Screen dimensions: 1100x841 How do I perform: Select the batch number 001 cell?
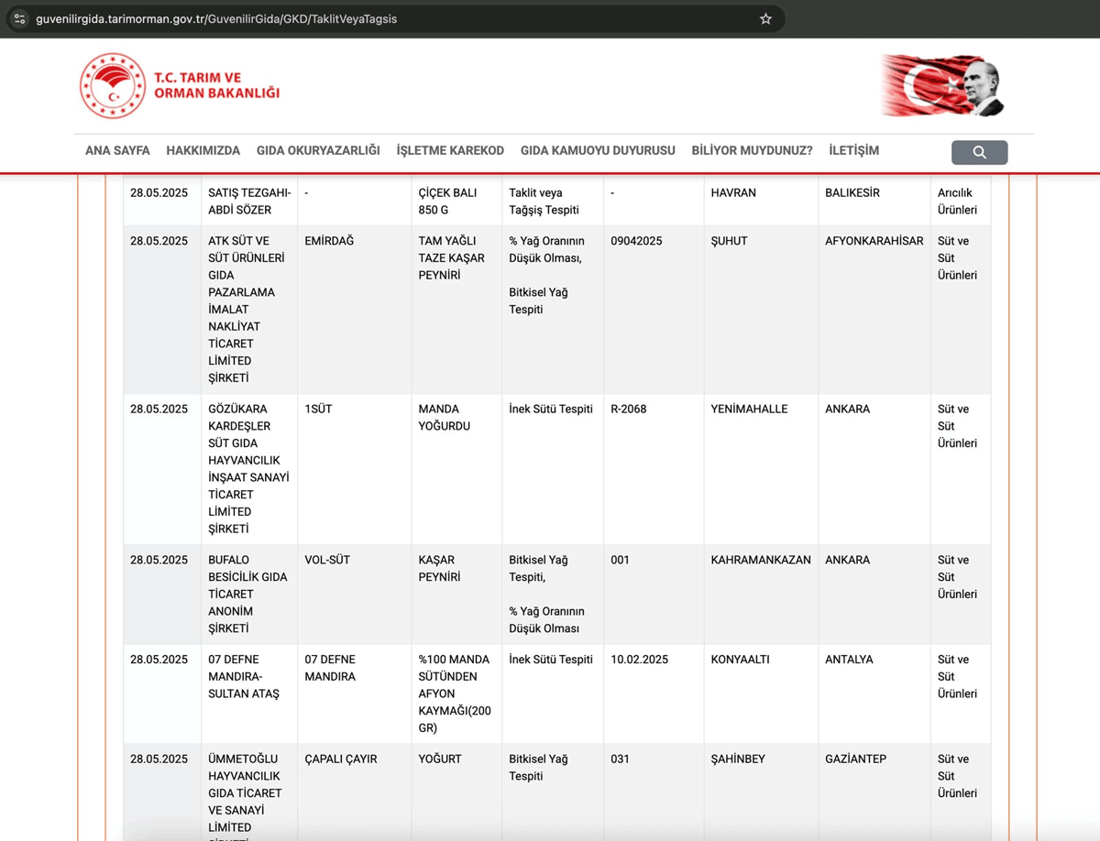(x=654, y=595)
